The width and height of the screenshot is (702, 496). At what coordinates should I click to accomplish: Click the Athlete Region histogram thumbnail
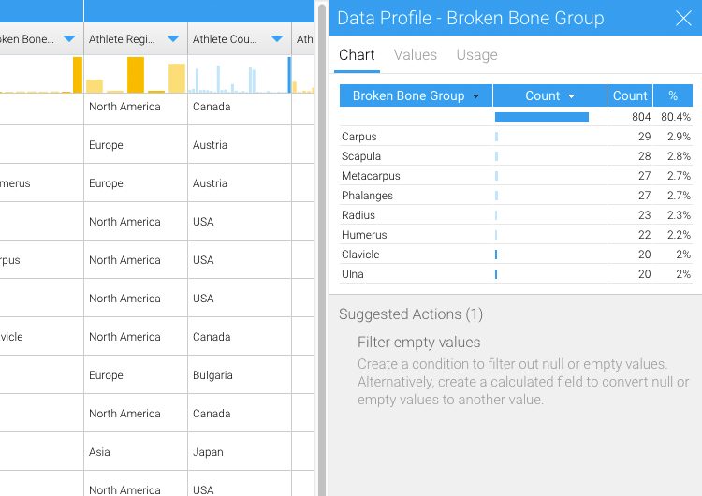click(x=136, y=74)
